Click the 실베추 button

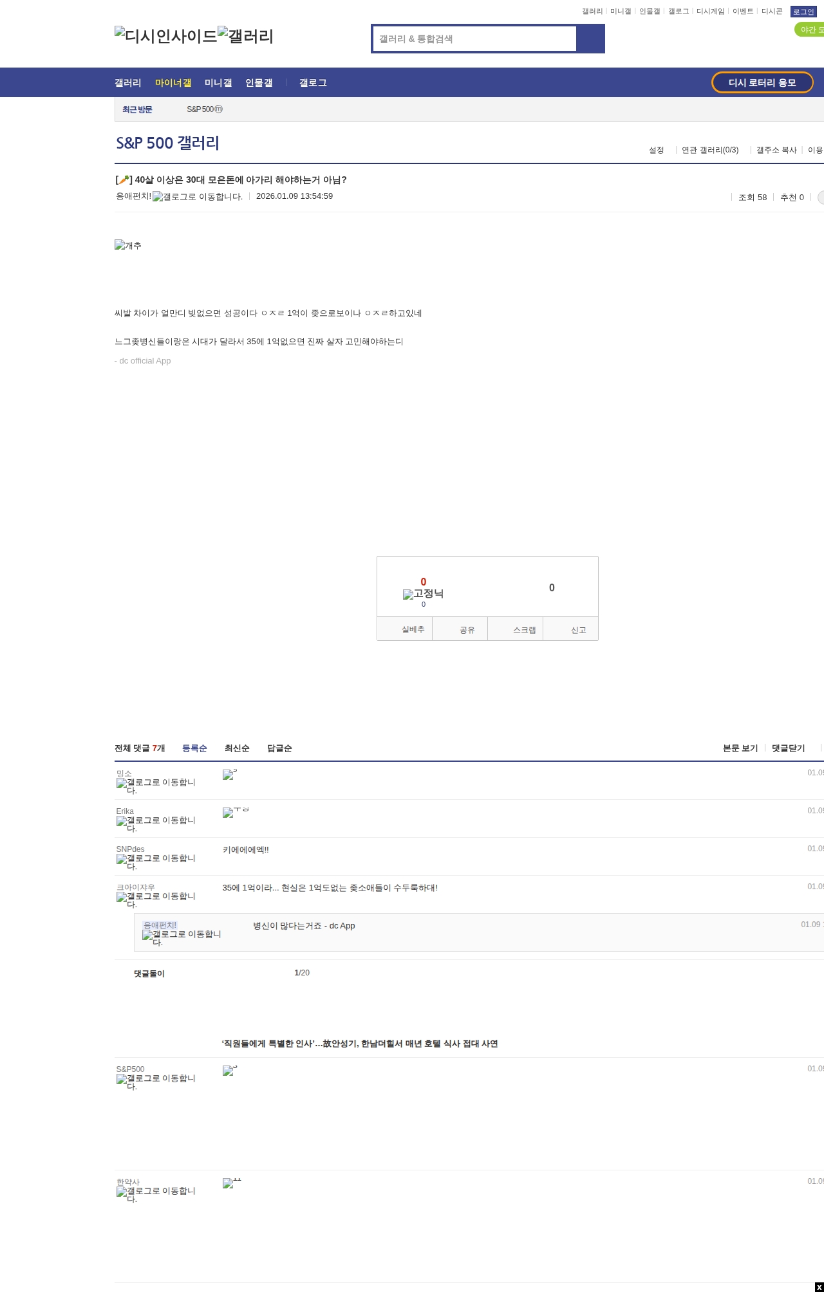[405, 629]
